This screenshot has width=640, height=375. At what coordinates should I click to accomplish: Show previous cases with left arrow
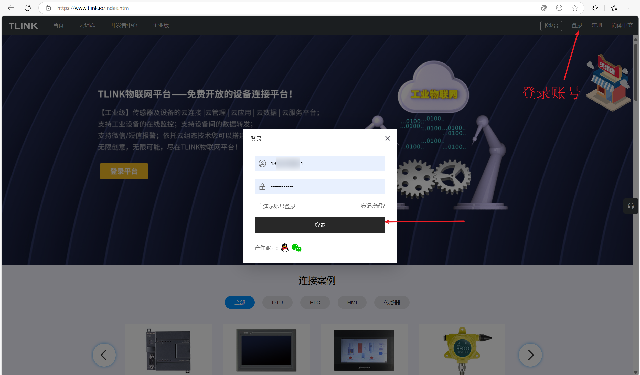point(104,355)
